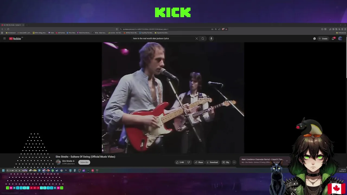This screenshot has width=347, height=195.
Task: Open the YouTube account avatar menu
Action: 340,38
